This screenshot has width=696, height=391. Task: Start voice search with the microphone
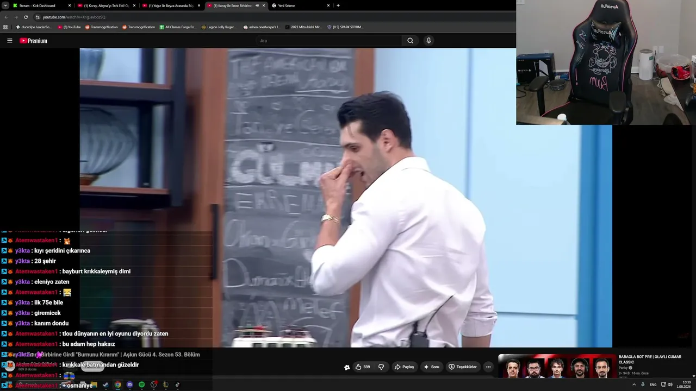[428, 41]
